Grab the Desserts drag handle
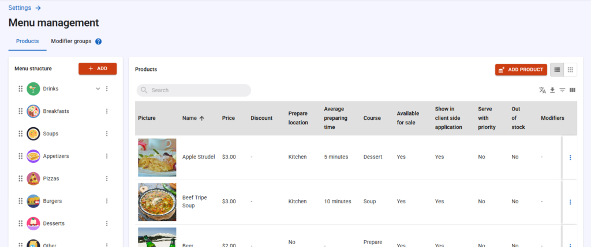Screen dimensions: 591x247 (x=21, y=223)
